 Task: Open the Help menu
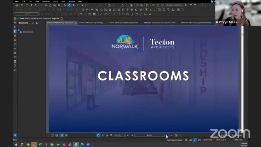(80, 1)
